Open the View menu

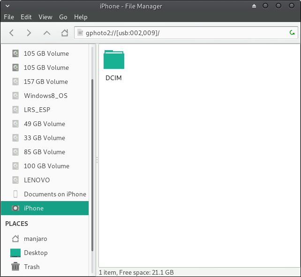[x=45, y=17]
